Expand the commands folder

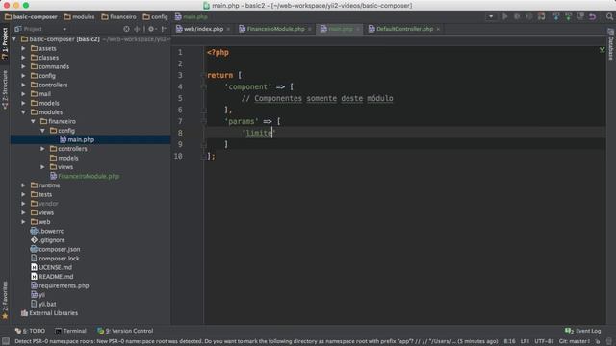point(23,66)
